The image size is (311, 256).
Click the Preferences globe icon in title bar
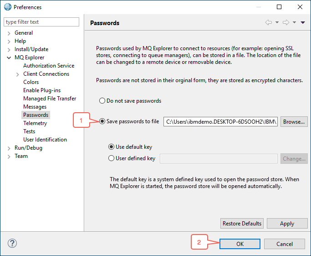(x=8, y=7)
